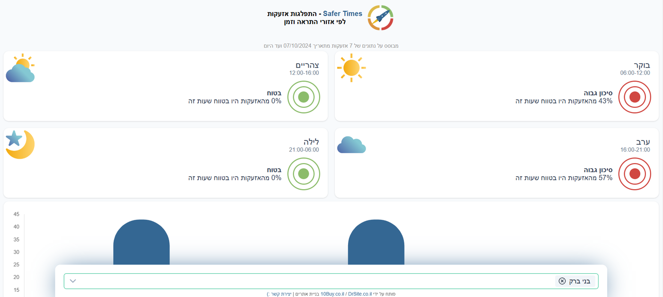Open the 10Buy.co.il link
663x297 pixels.
[333, 294]
